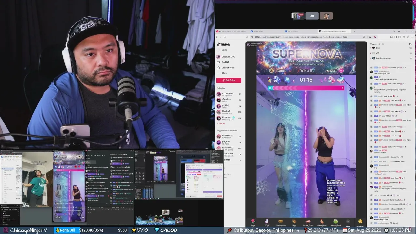Select viewer Dominic Gentapa in viewers list
The image size is (416, 234).
coord(391,58)
